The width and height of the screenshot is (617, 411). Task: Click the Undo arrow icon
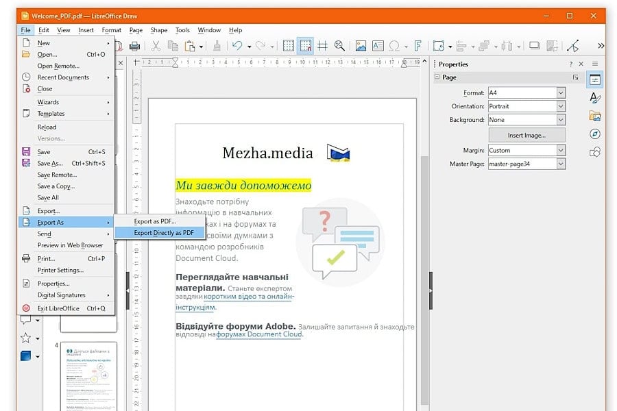tap(237, 46)
